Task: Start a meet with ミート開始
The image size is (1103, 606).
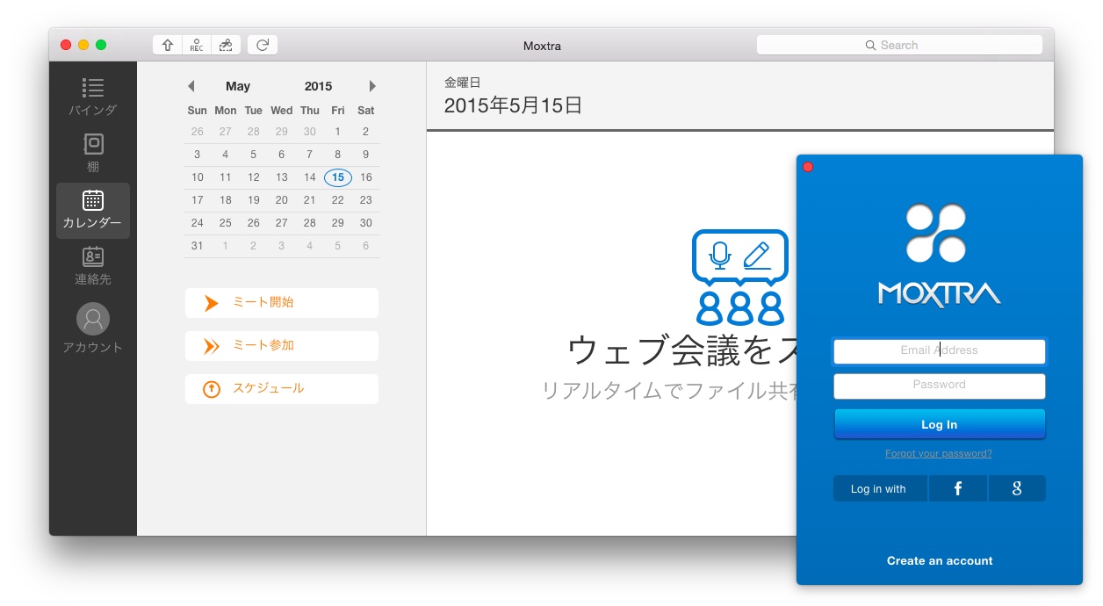Action: 282,302
